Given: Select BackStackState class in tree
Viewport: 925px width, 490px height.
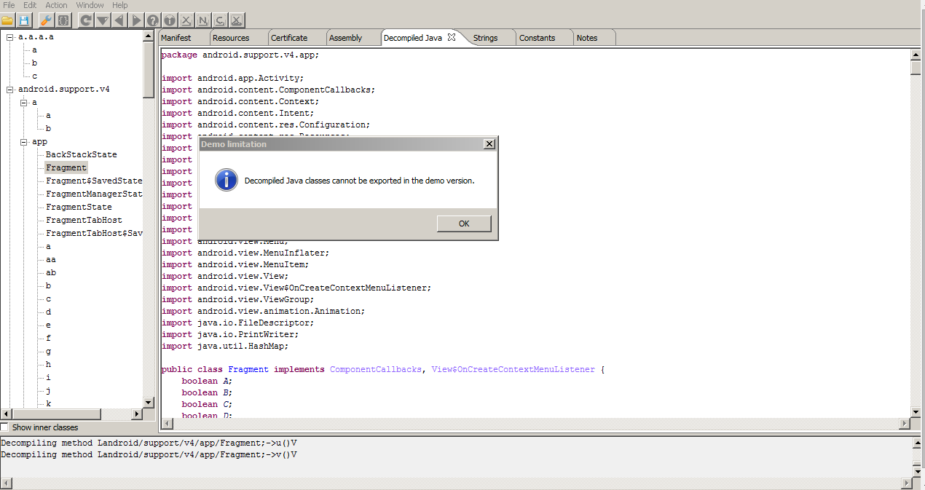Looking at the screenshot, I should tap(81, 155).
